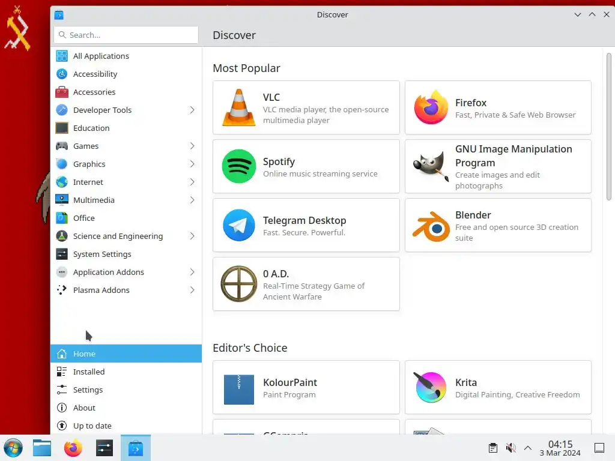Click the KolourPaint package icon

tap(238, 389)
